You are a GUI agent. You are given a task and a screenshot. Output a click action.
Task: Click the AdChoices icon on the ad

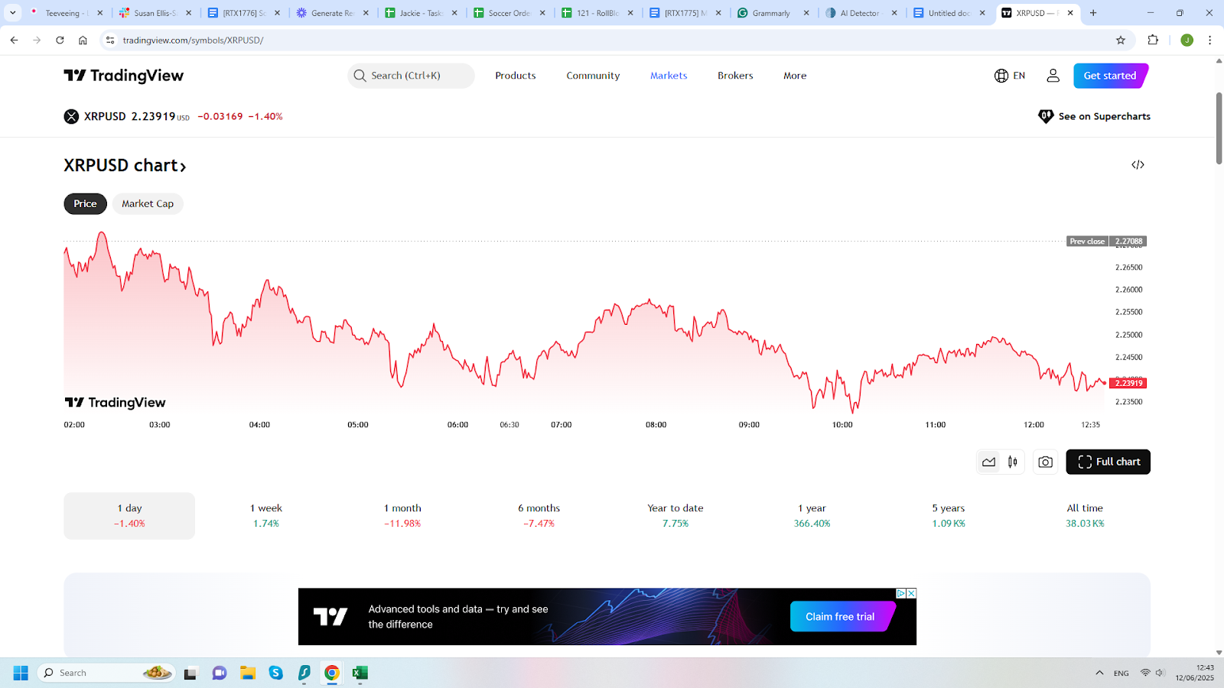[x=901, y=593]
